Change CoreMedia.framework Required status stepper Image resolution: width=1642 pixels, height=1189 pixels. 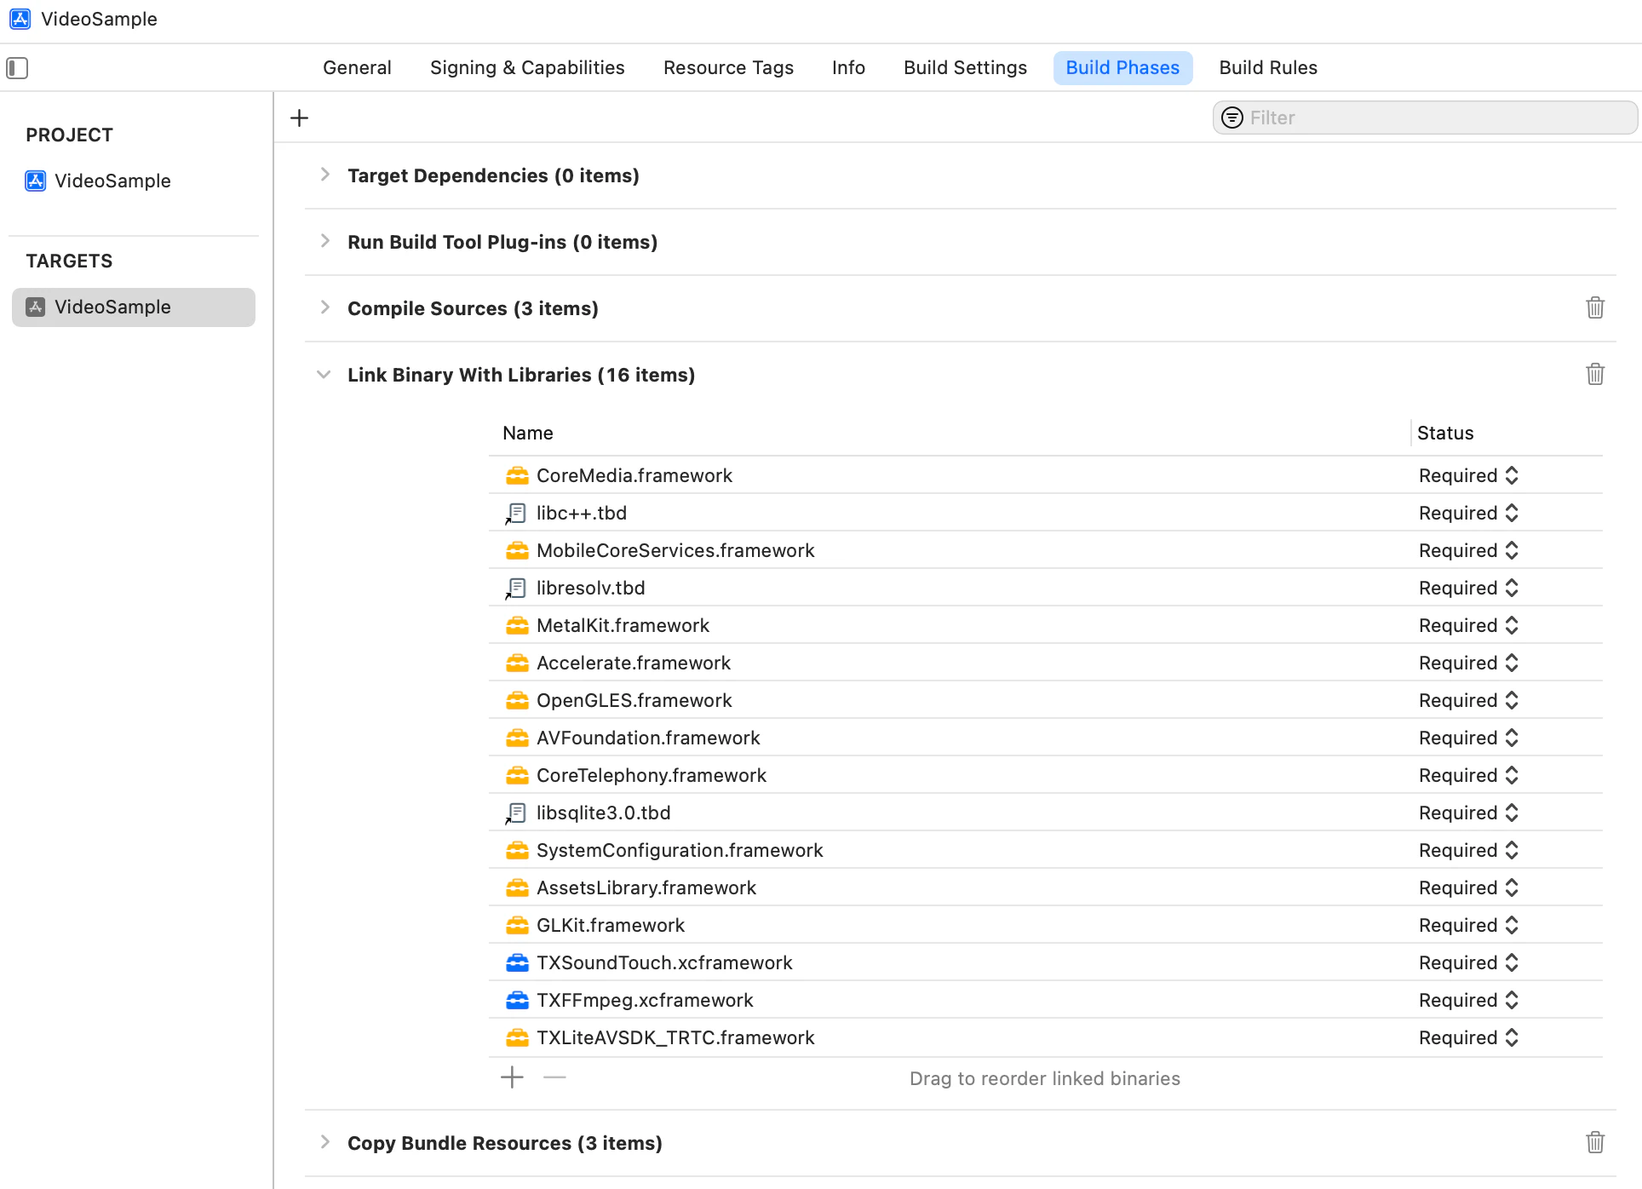1512,475
